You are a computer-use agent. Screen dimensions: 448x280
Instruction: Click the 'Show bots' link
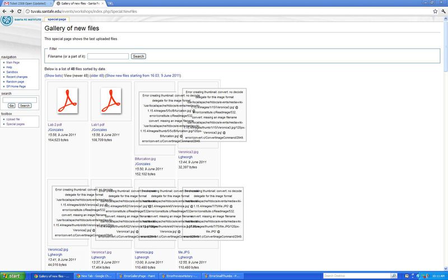coord(54,76)
